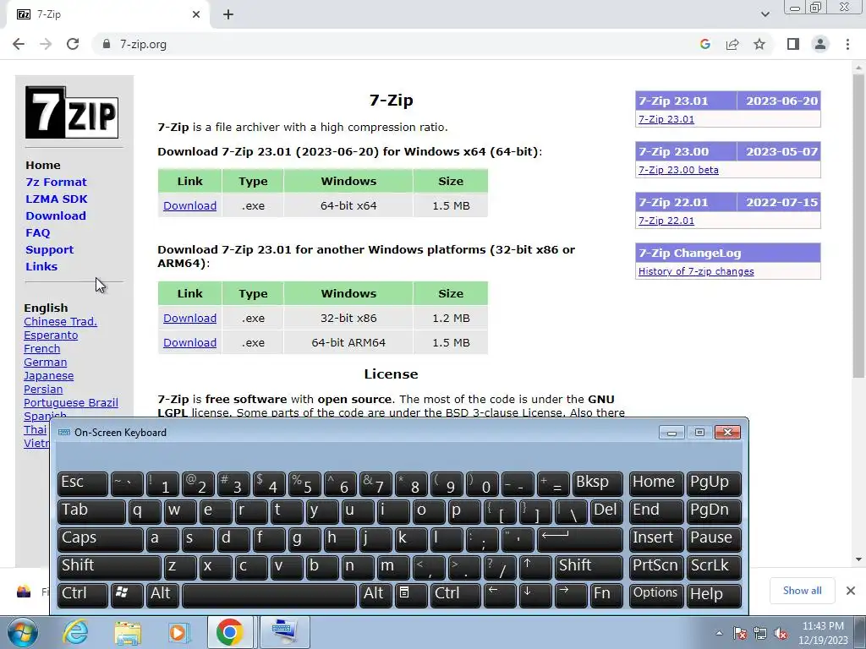Viewport: 866px width, 649px height.
Task: Click the down arrow key on keyboard
Action: [x=534, y=595]
